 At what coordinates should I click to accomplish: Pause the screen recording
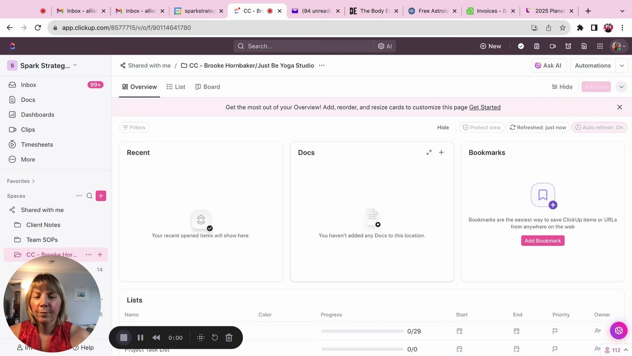(140, 338)
